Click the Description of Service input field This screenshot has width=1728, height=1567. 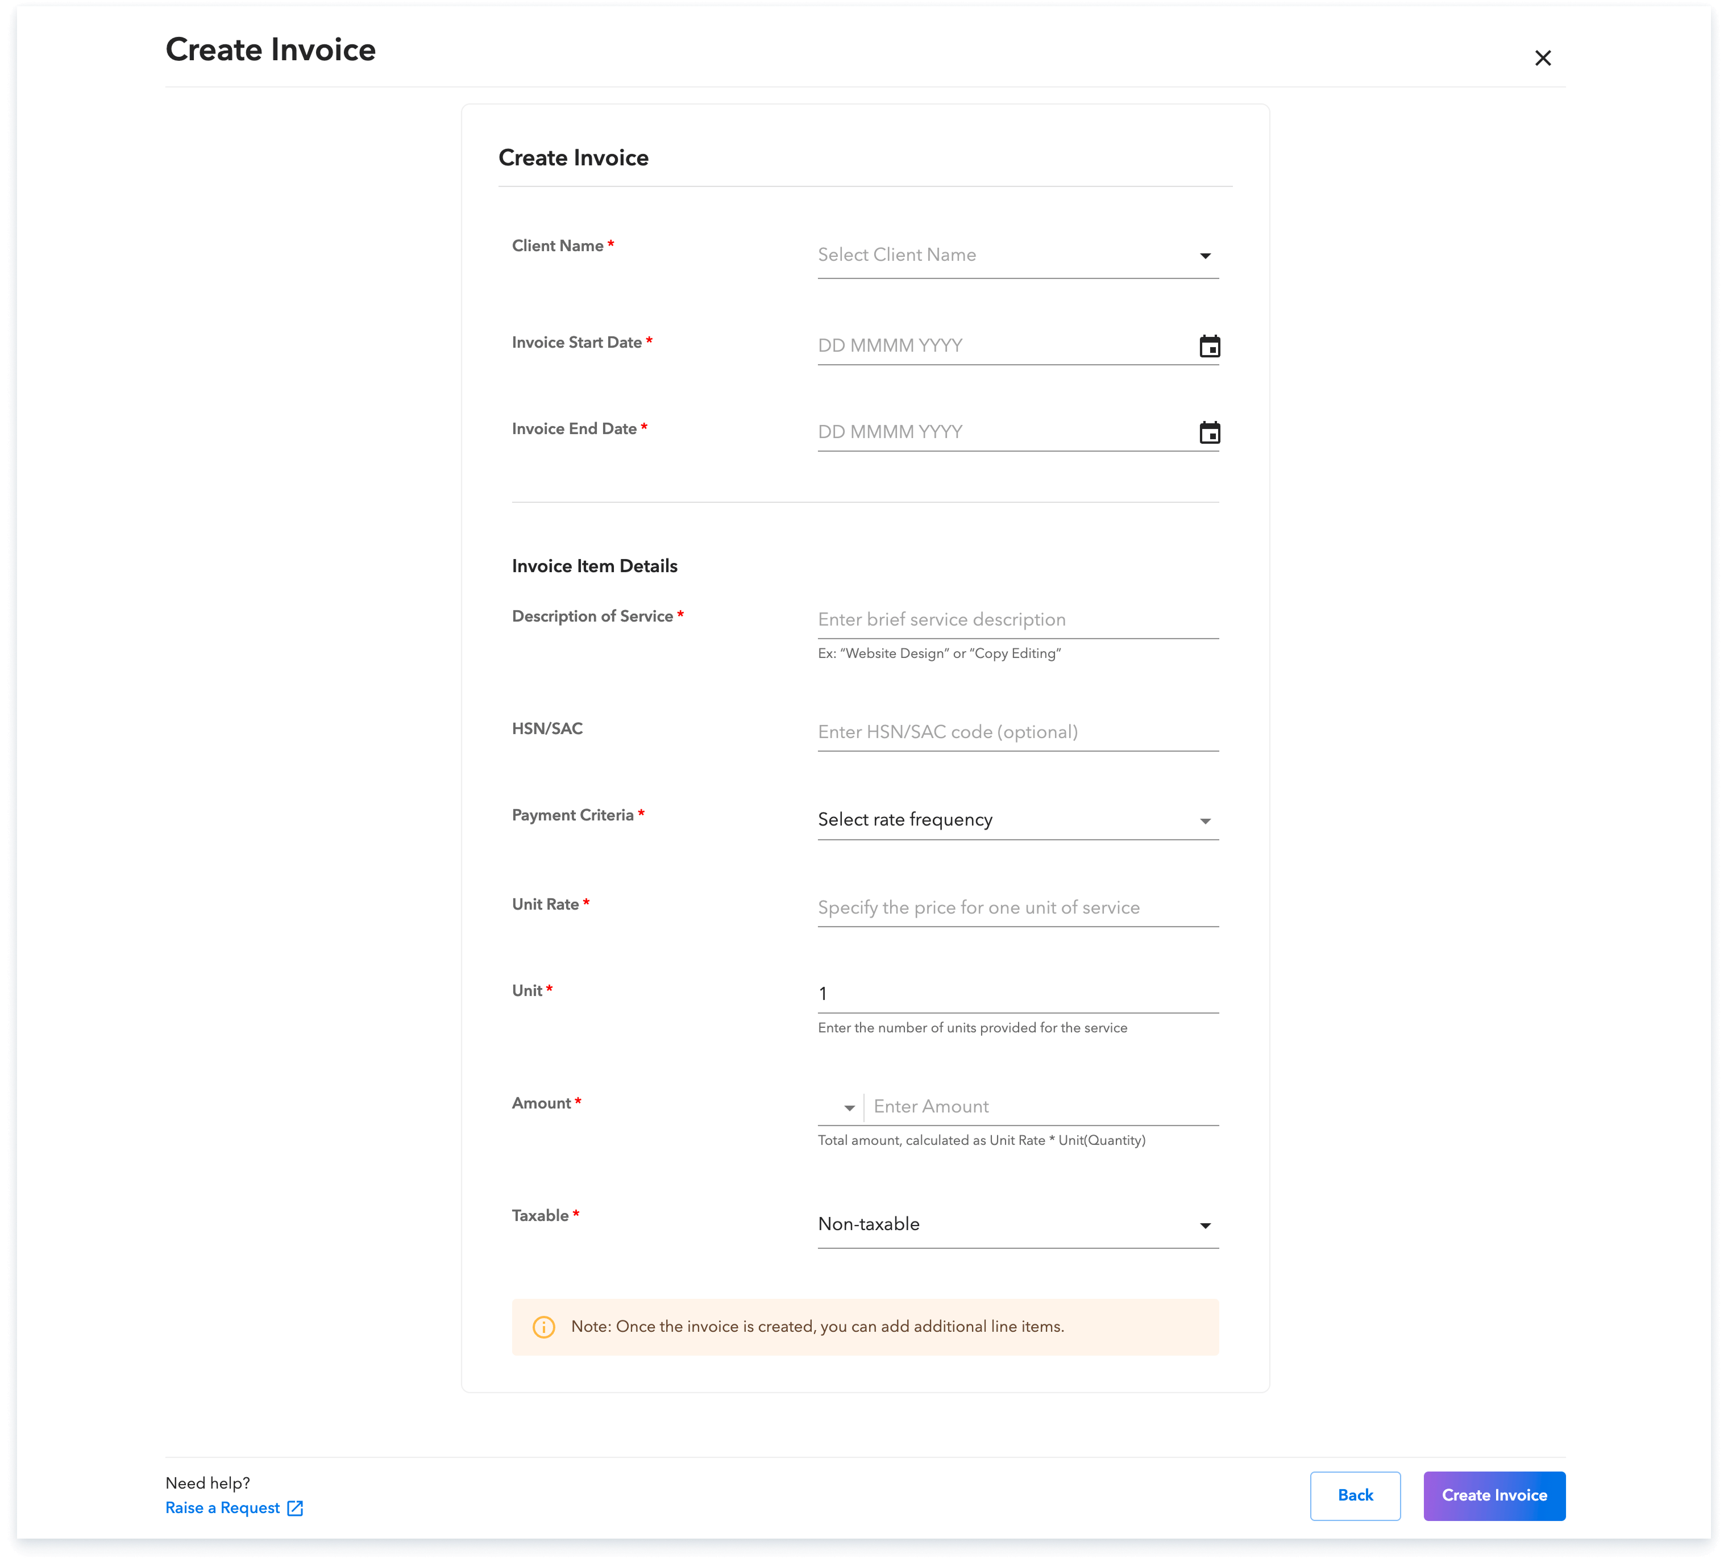point(1016,619)
